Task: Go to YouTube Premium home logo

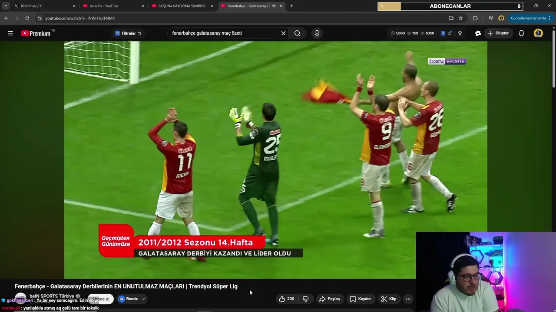Action: 36,33
